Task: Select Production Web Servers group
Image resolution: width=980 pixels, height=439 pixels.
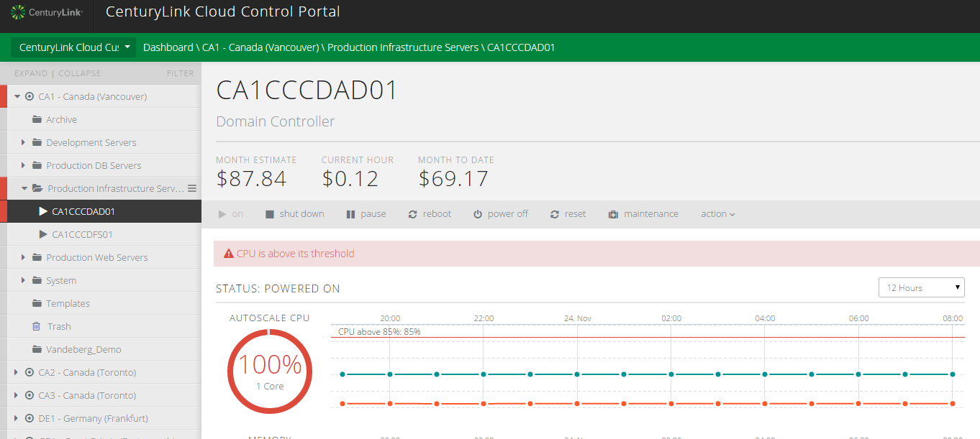Action: click(97, 257)
